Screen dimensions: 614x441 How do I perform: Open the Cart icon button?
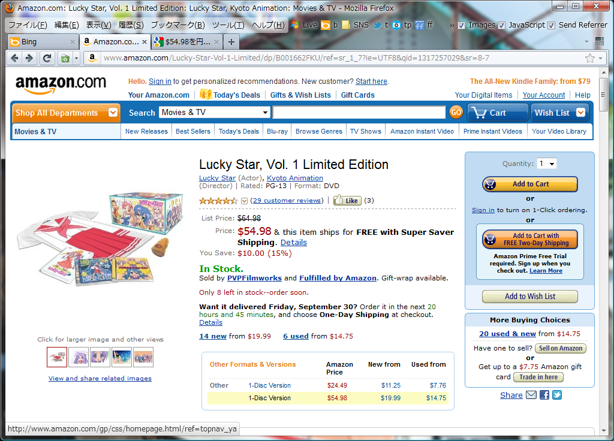497,113
